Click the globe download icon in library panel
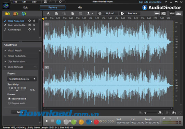 pyautogui.click(x=24, y=14)
